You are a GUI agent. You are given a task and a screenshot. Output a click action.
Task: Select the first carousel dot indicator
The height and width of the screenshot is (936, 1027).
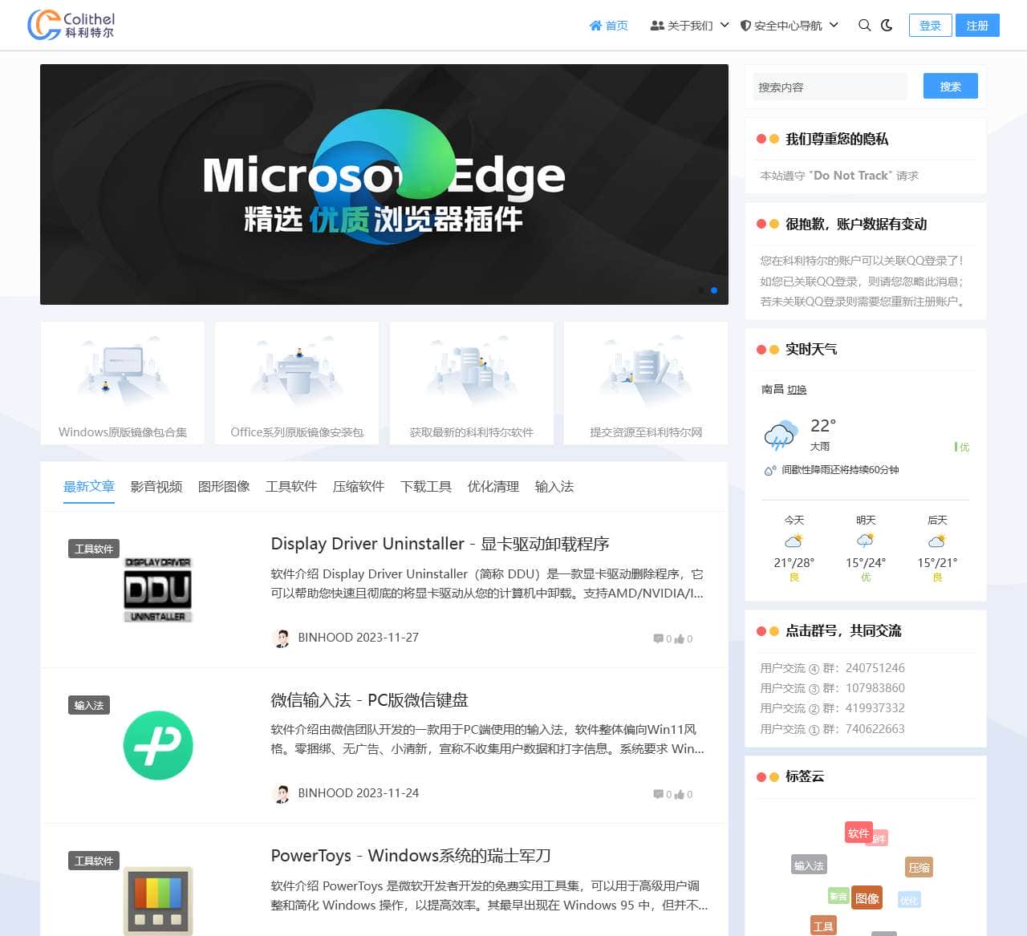point(700,290)
